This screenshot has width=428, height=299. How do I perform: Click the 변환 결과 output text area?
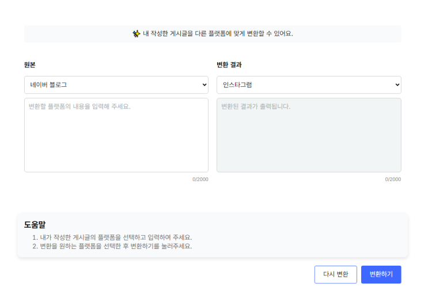309,135
